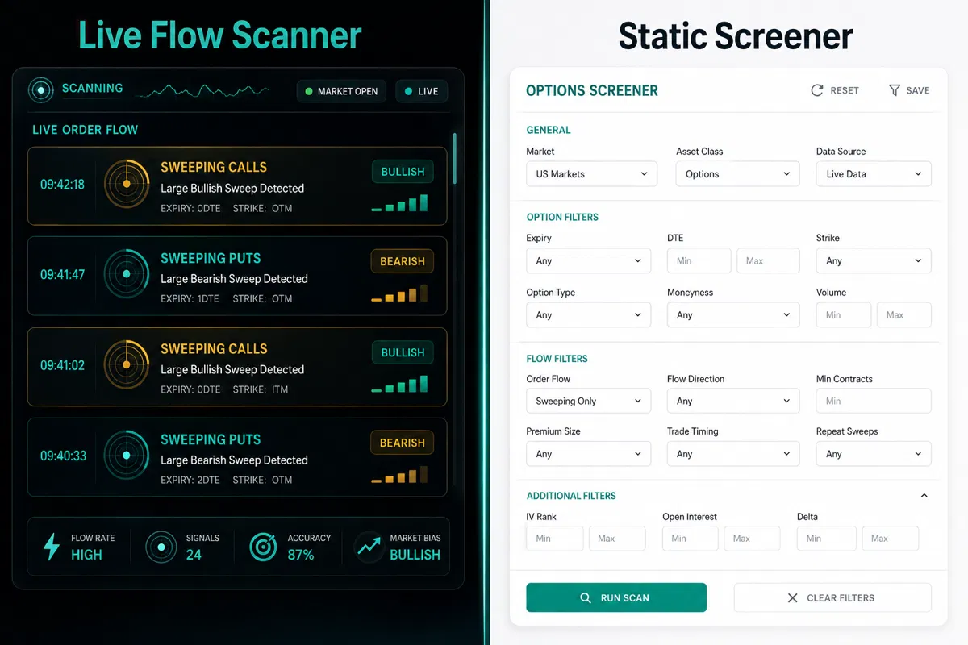Screen dimensions: 968x645
Task: Toggle the LIVE indicator pill
Action: pos(421,91)
